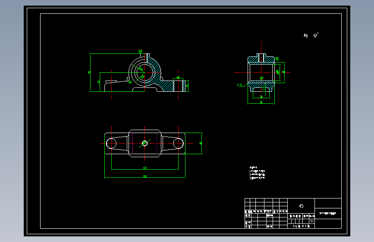
Task: Select the 1:1 scale cell in title block
Action: click(312, 221)
